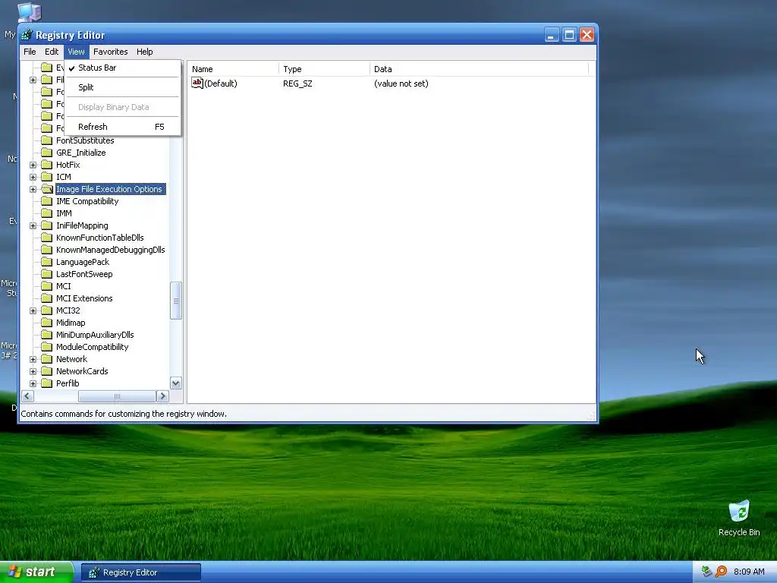Toggle the Status Bar menu option
The width and height of the screenshot is (777, 583).
(x=122, y=68)
